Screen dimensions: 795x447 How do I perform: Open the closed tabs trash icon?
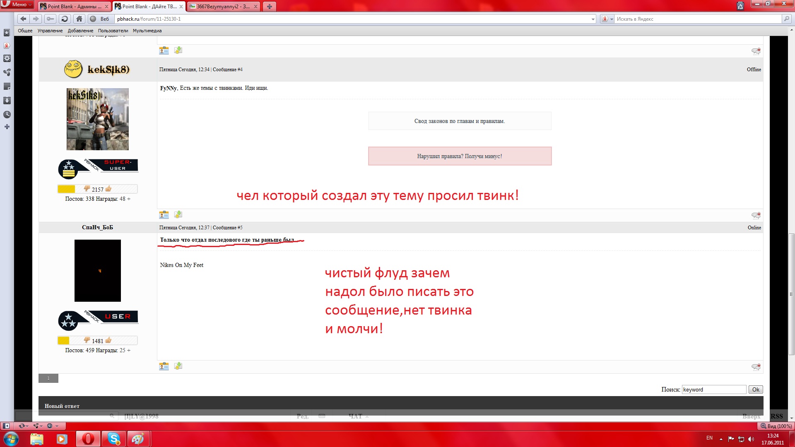pos(740,5)
